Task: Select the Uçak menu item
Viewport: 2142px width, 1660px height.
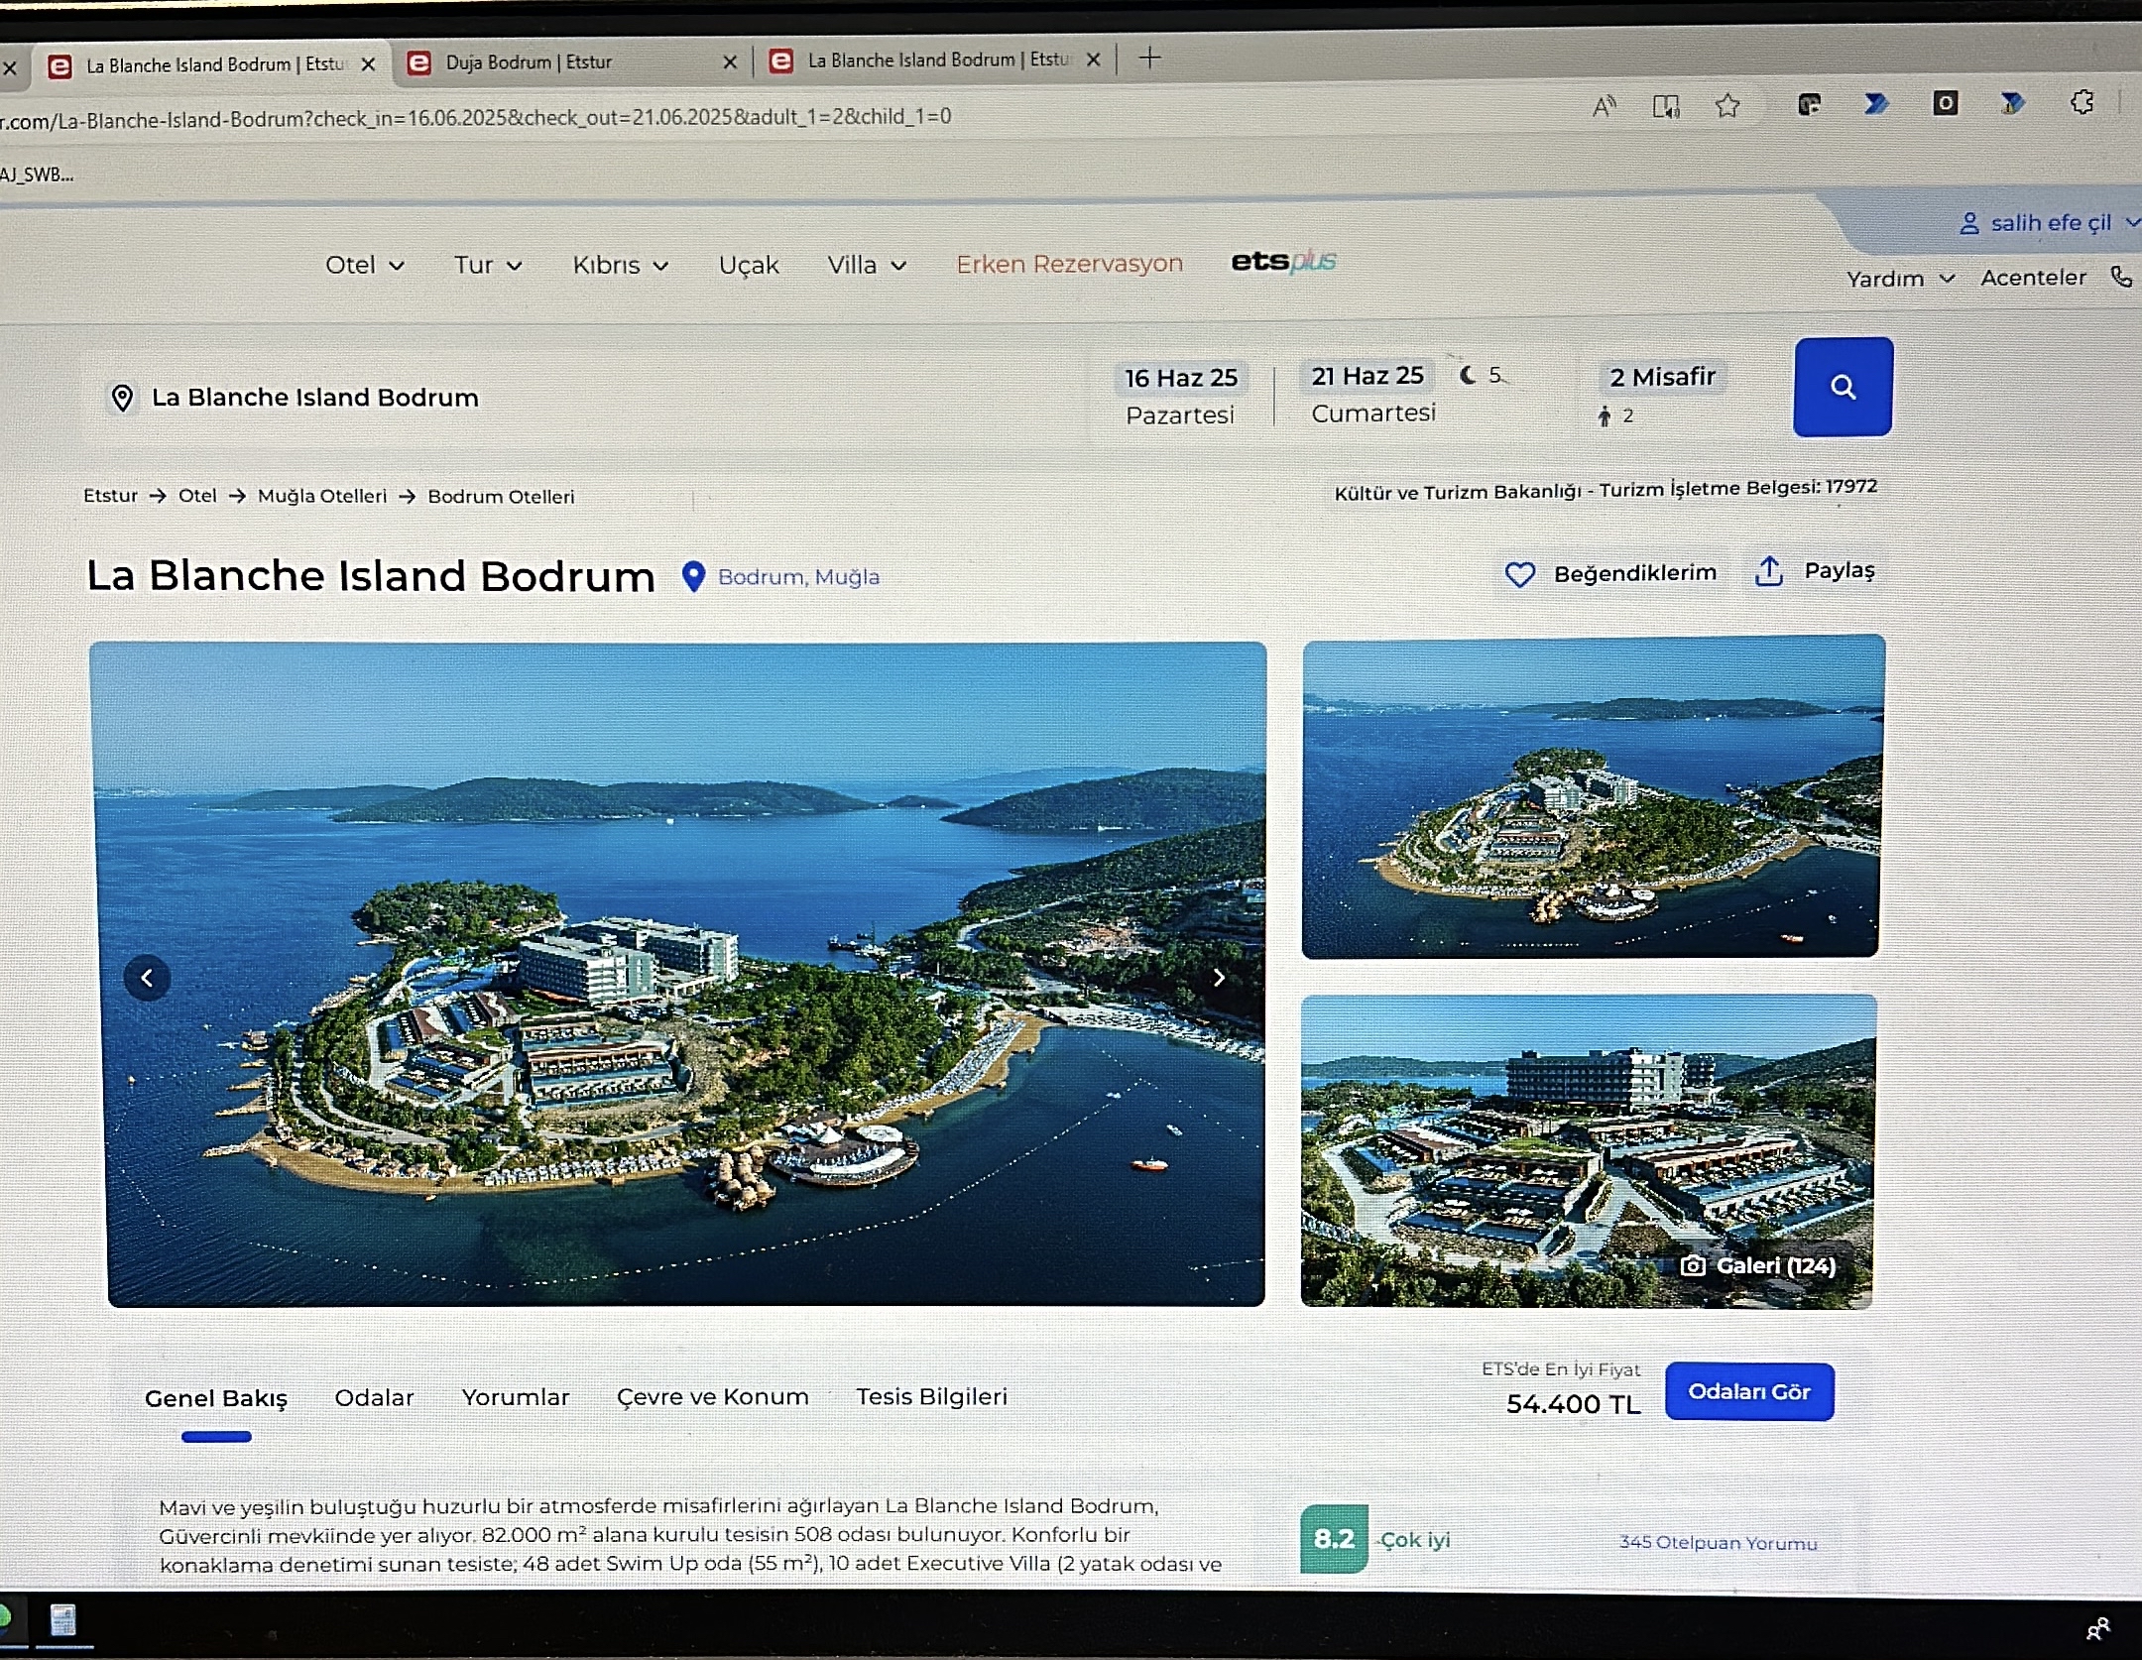Action: click(749, 265)
